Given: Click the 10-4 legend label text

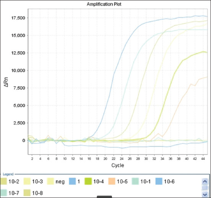Looking at the screenshot, I should point(99,182).
